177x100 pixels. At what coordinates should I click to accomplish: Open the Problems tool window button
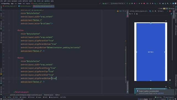(x=23, y=97)
